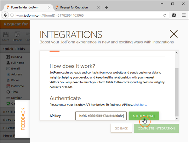Insert the Time field
Viewport: 189px width, 143px height.
(14, 92)
